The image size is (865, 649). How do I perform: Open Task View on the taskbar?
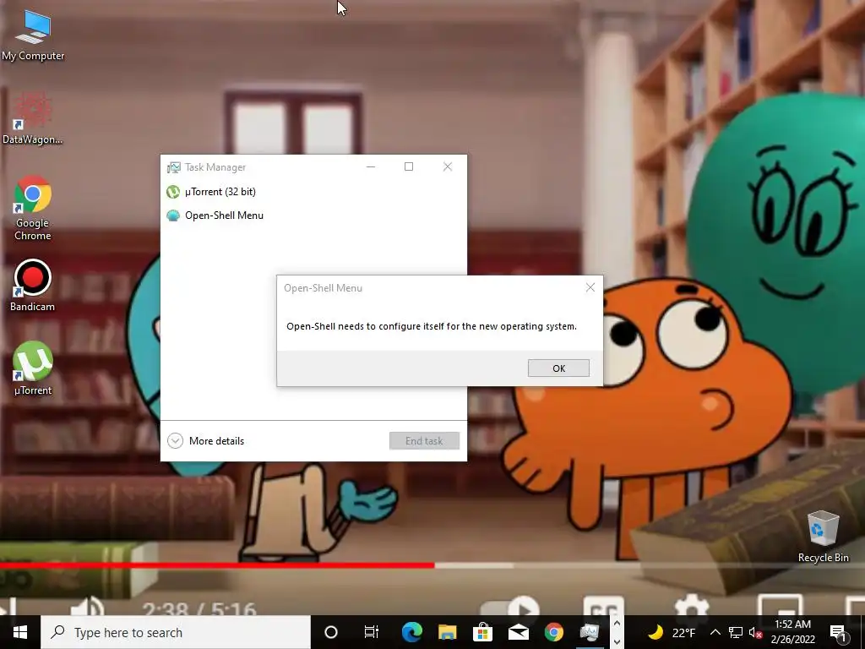[x=372, y=632]
